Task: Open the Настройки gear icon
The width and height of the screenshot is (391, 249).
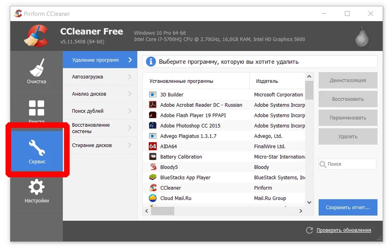Action: click(36, 187)
